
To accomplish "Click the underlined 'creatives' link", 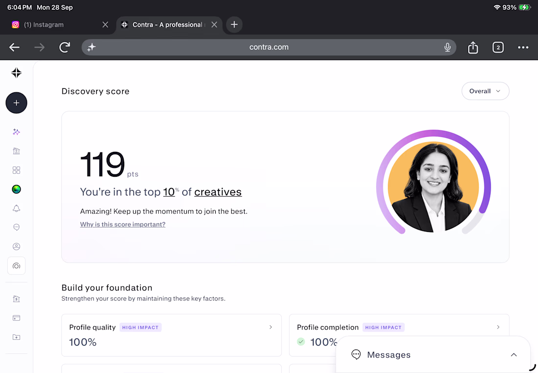I will (x=218, y=192).
